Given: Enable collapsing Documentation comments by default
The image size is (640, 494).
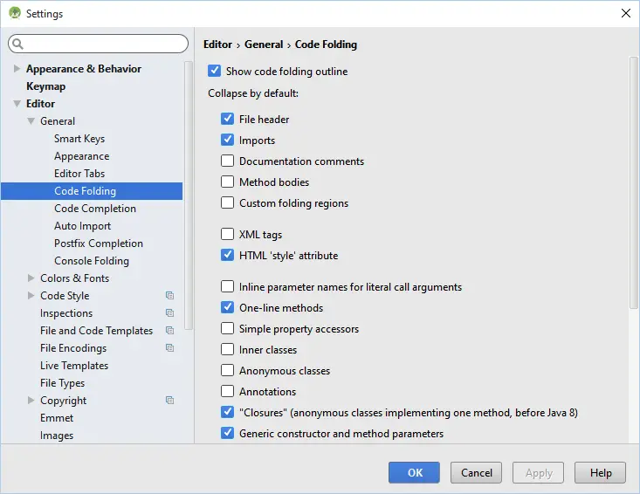Looking at the screenshot, I should pyautogui.click(x=228, y=161).
